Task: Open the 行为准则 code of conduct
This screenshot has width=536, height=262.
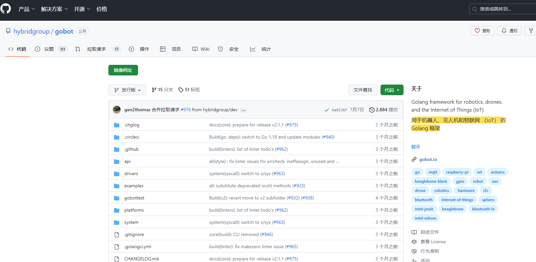Action: coord(425,251)
